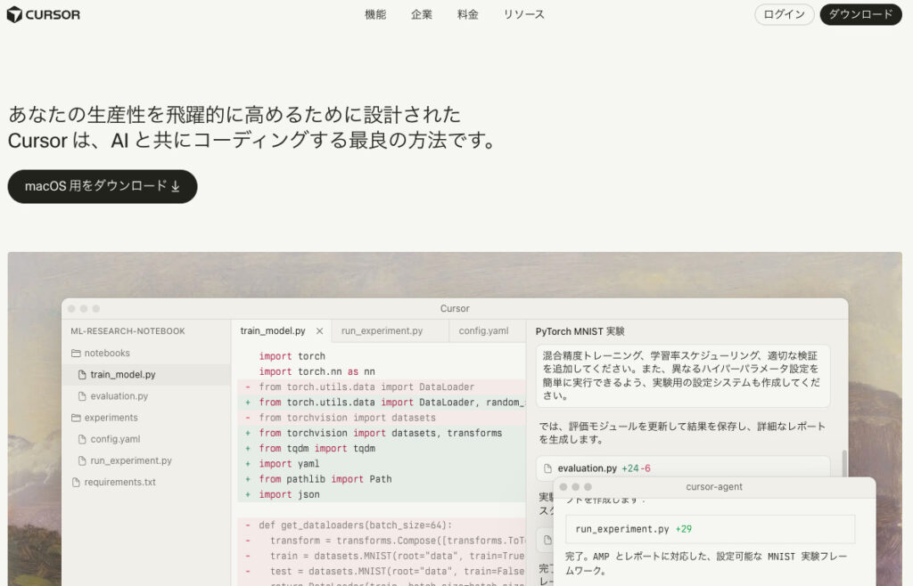Click the file icon next to evaluation.py in sidebar
The height and width of the screenshot is (586, 913).
pos(81,395)
